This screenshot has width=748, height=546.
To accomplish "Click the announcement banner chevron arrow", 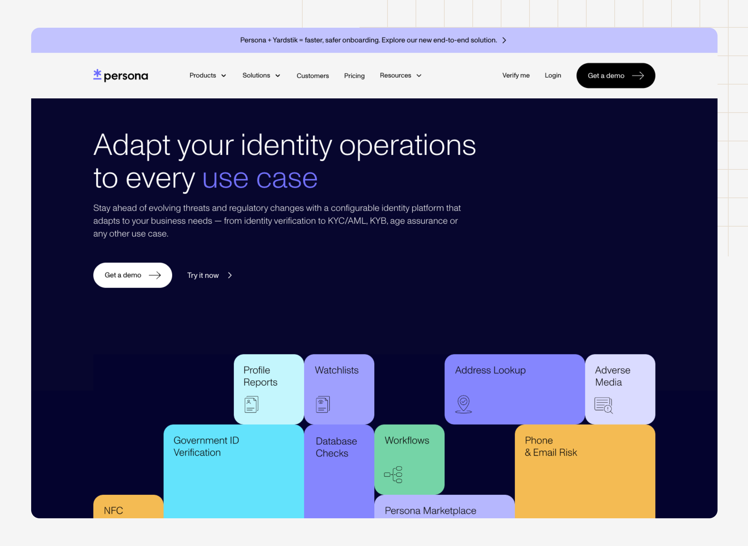I will pos(504,40).
